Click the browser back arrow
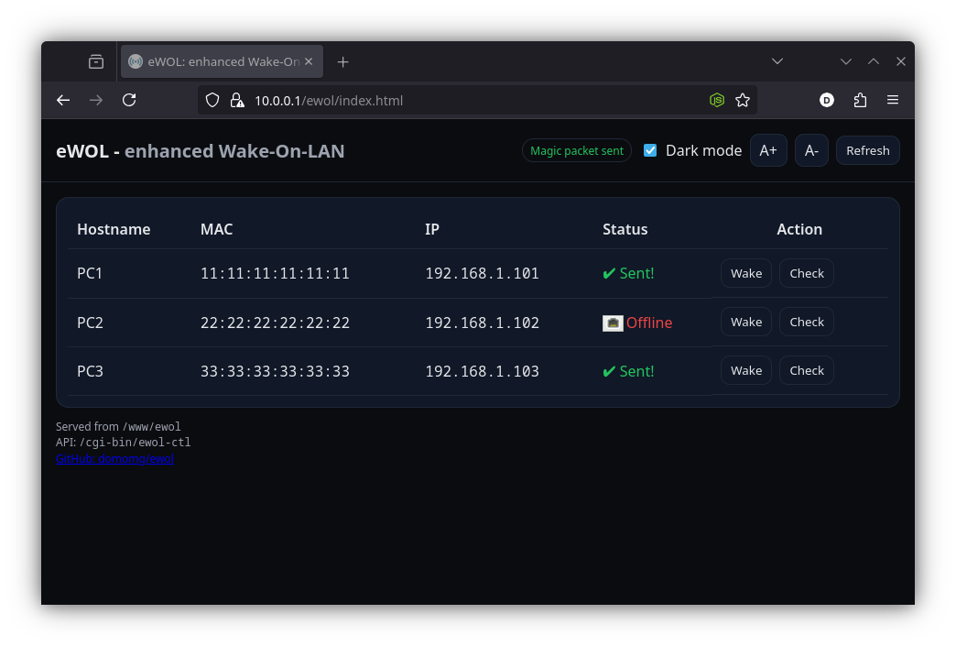Image resolution: width=956 pixels, height=646 pixels. pyautogui.click(x=63, y=100)
